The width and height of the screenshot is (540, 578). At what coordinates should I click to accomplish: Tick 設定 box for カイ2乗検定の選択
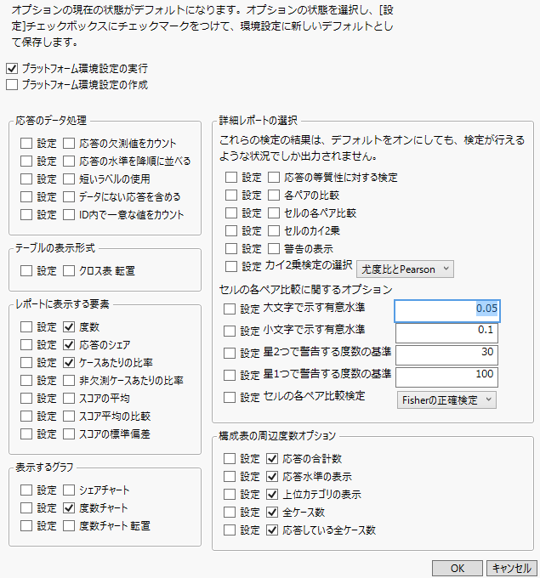pos(231,266)
